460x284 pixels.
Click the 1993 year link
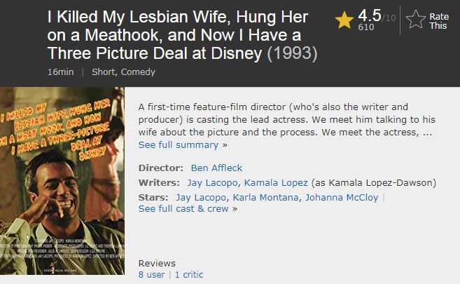coord(293,53)
